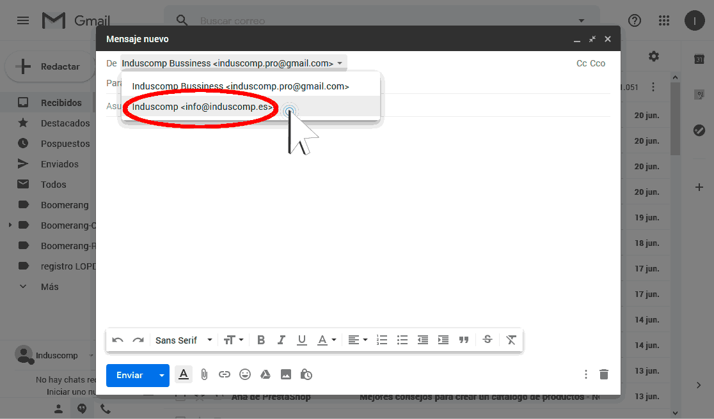Open Google apps grid

pos(664,20)
